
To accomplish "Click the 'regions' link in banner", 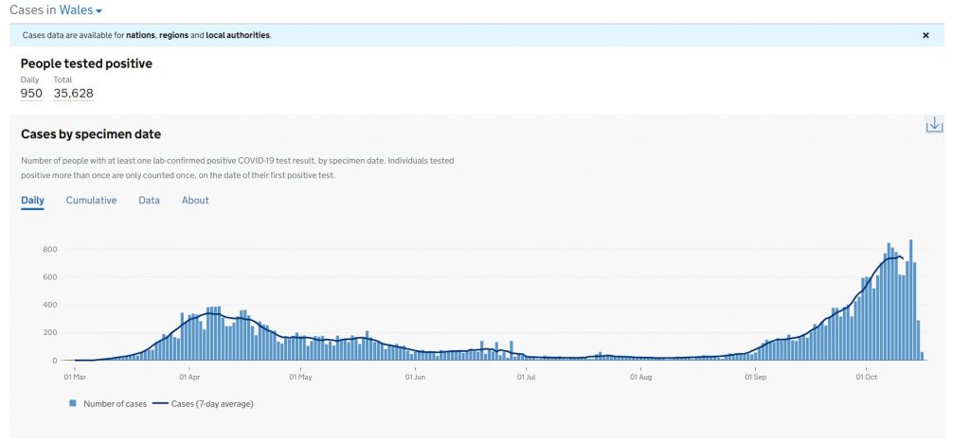I will click(x=173, y=35).
